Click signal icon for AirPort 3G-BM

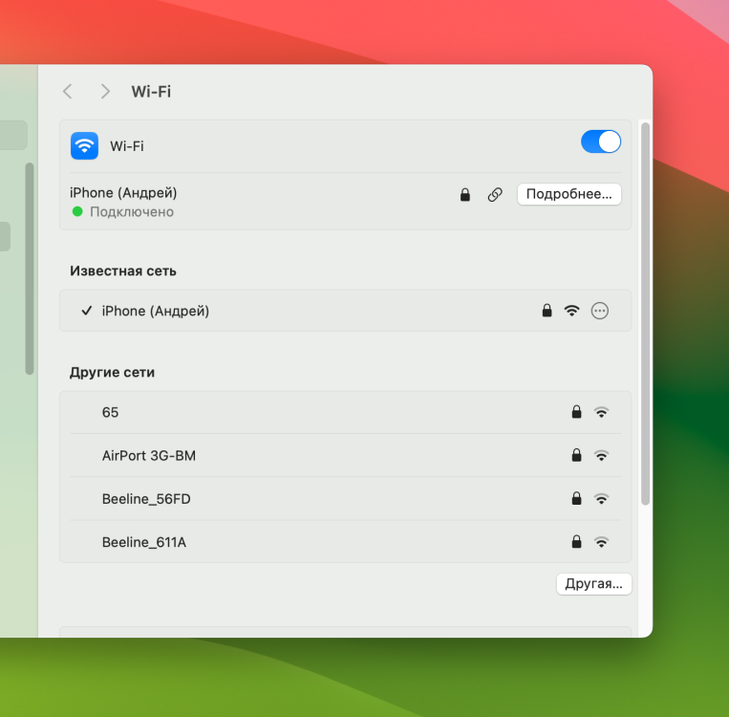[601, 455]
